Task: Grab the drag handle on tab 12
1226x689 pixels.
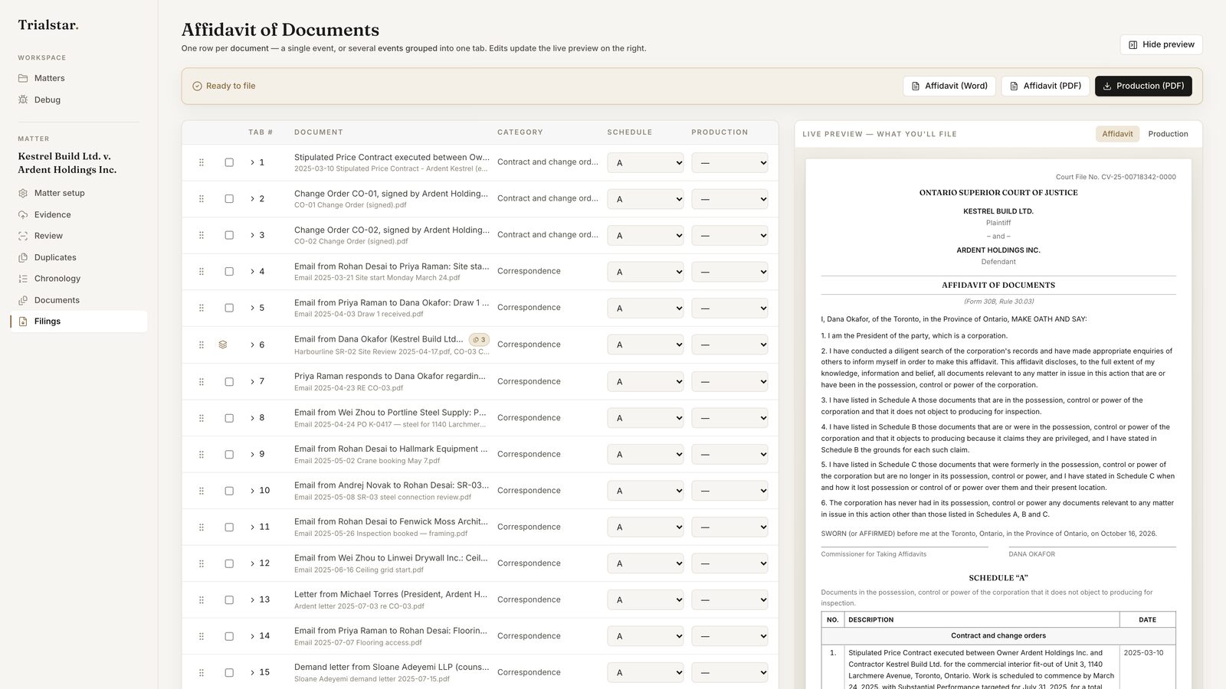Action: (x=202, y=563)
